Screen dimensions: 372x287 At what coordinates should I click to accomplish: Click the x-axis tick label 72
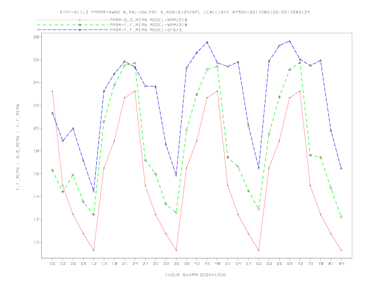click(x=300, y=264)
